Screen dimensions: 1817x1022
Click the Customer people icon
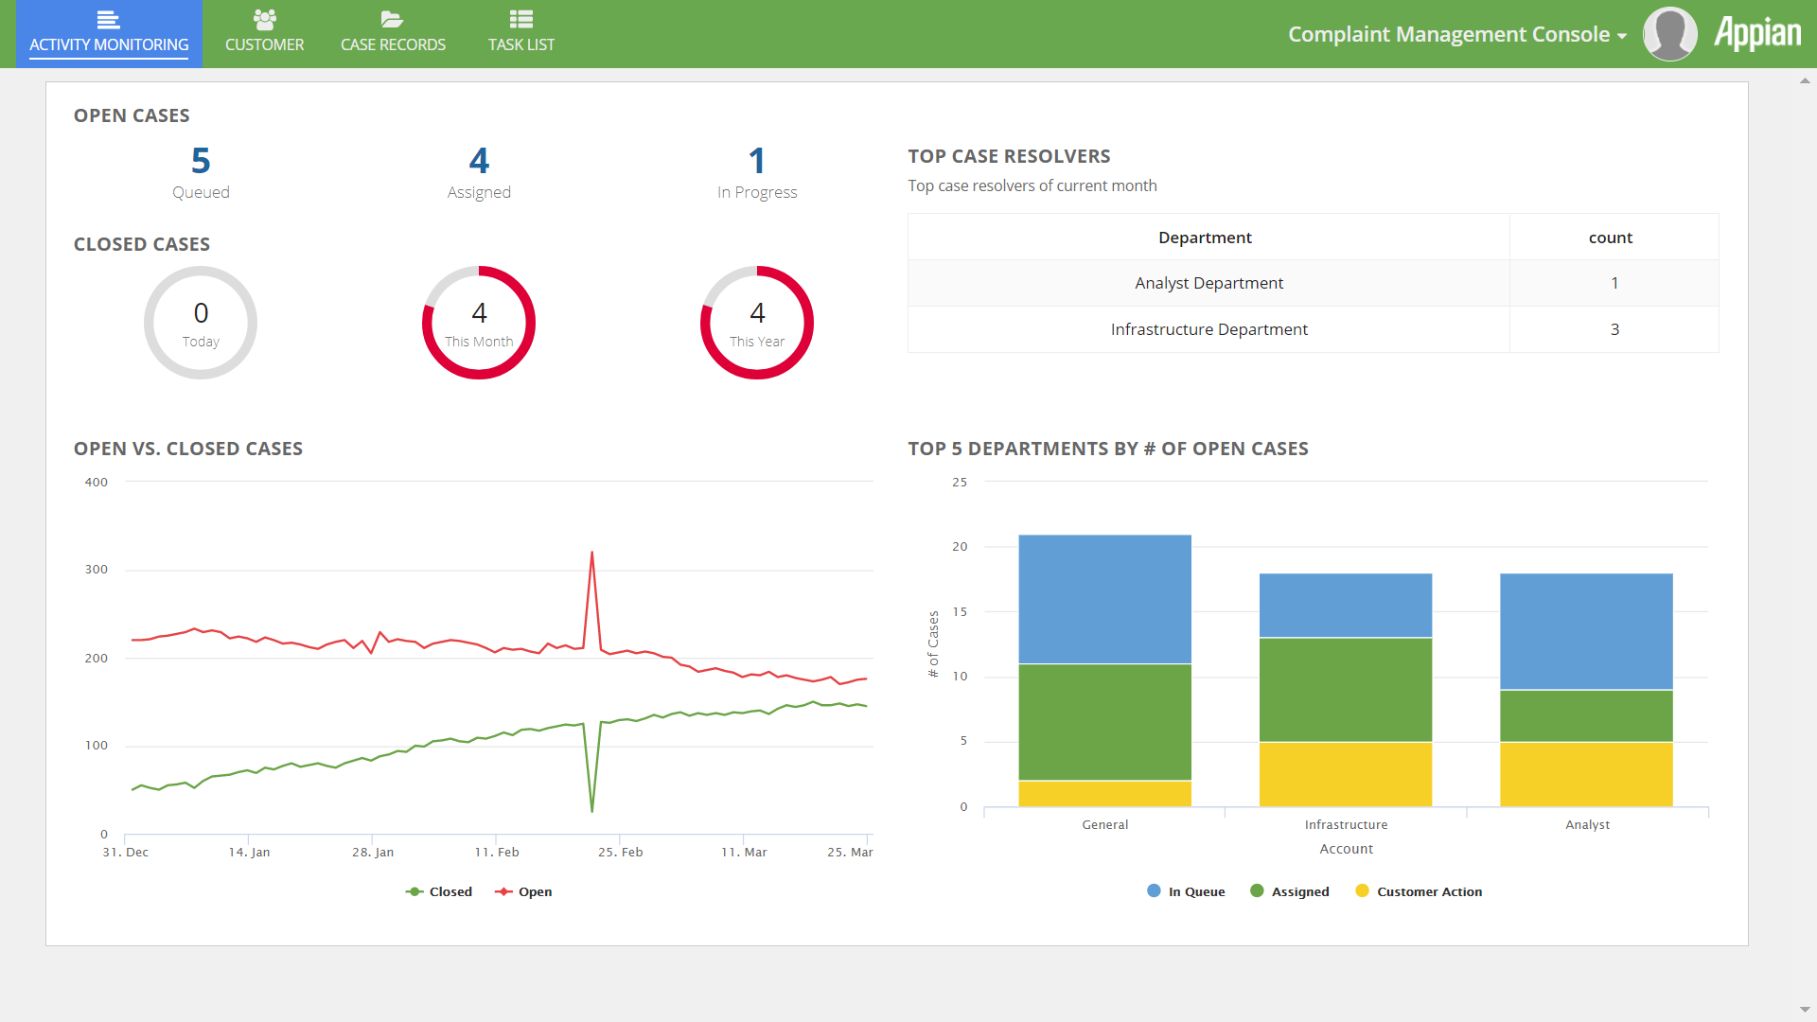[264, 19]
